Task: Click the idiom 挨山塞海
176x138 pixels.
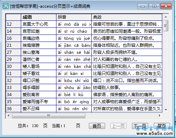Action: [x=38, y=52]
